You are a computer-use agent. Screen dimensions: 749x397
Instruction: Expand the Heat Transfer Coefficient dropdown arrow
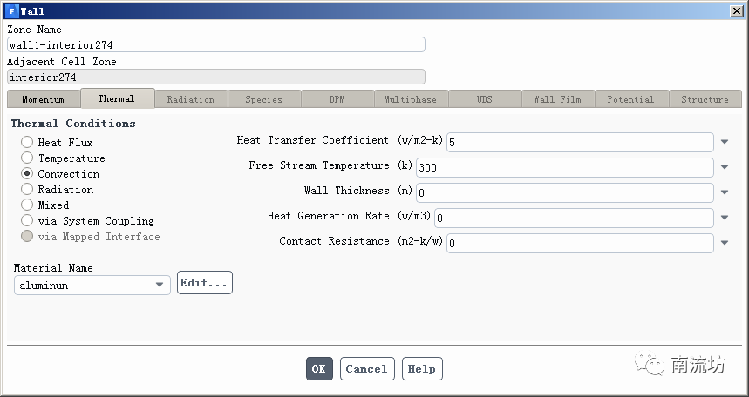pos(725,142)
